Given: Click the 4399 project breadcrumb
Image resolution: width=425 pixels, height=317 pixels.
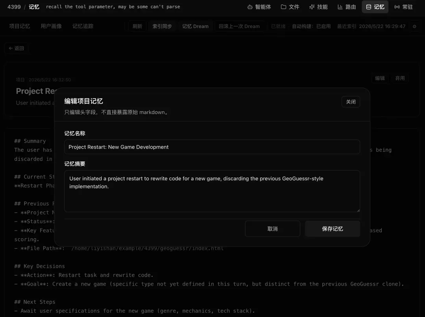Looking at the screenshot, I should pos(14,7).
